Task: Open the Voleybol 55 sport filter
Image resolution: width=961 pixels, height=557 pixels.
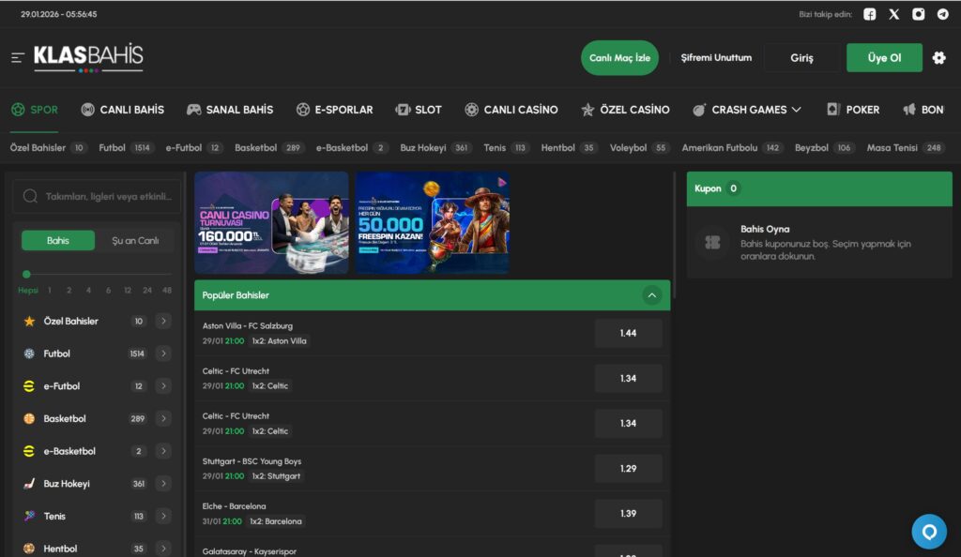Action: [x=639, y=147]
